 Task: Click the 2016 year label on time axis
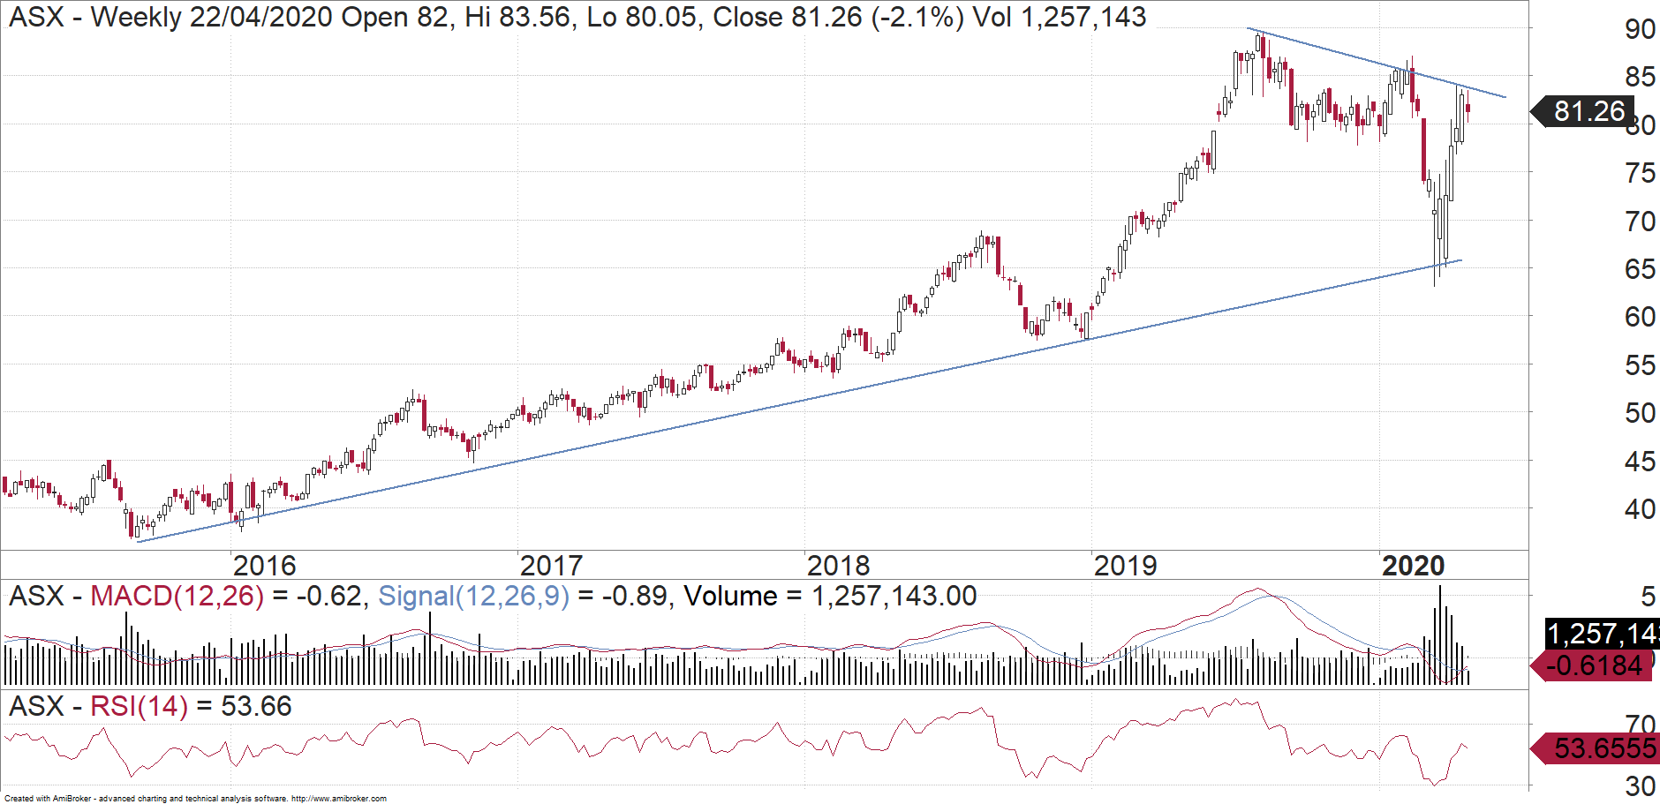(x=264, y=566)
